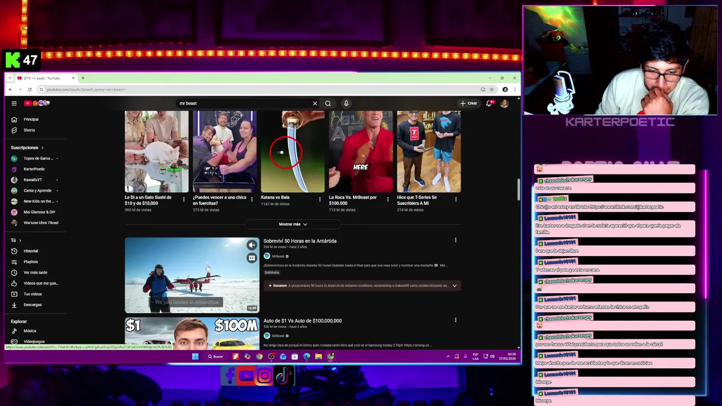The height and width of the screenshot is (406, 722).
Task: Expand the Suscripciones section
Action: point(27,148)
